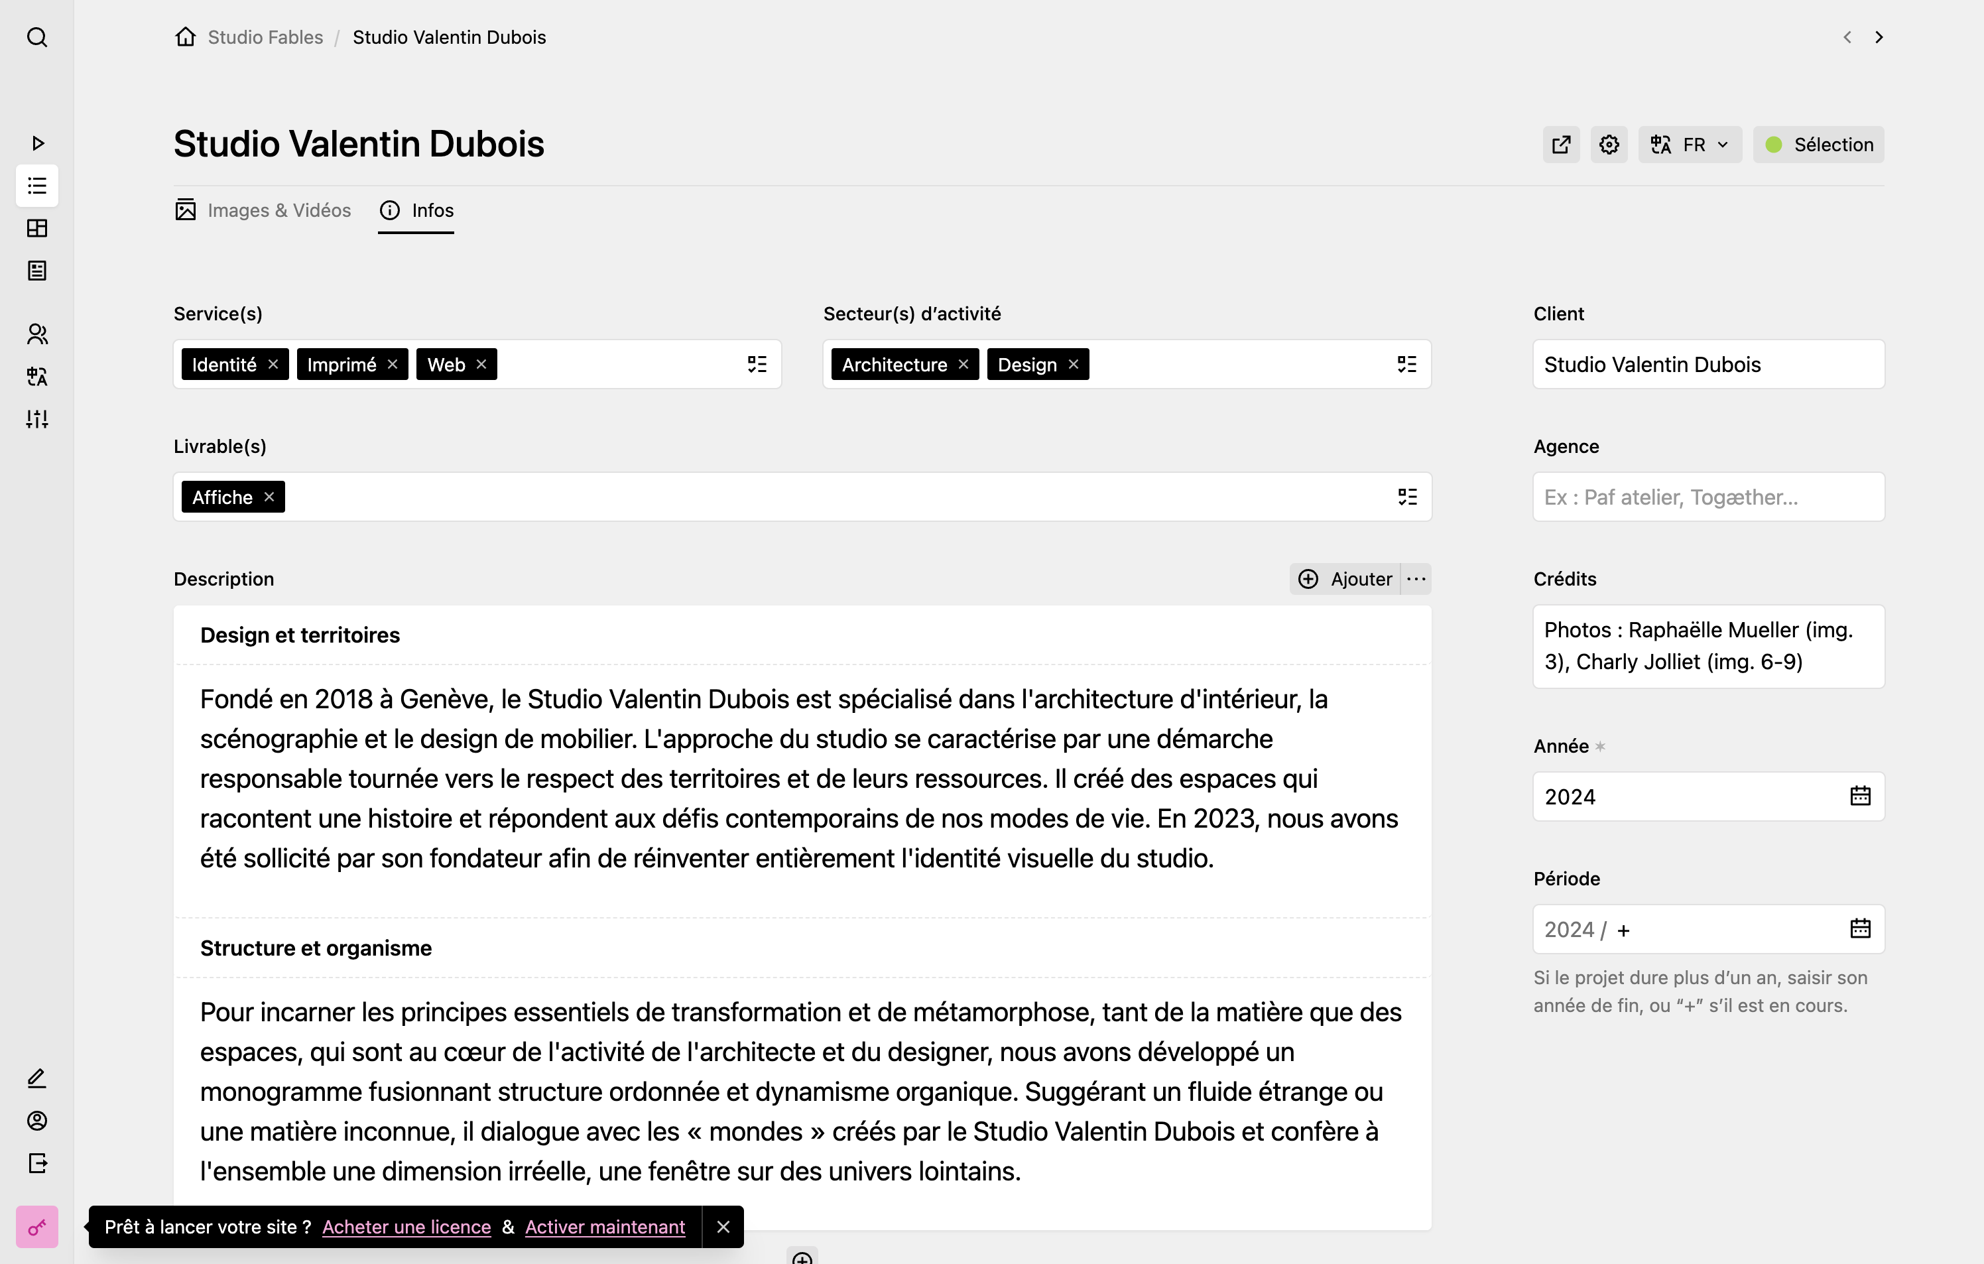
Task: Click the logout sidebar icon
Action: (x=37, y=1163)
